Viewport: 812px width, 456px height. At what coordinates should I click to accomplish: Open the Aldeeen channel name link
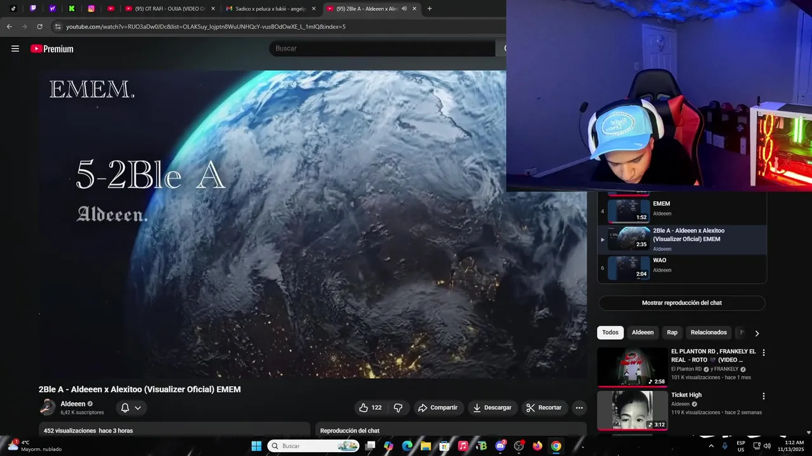click(x=73, y=404)
